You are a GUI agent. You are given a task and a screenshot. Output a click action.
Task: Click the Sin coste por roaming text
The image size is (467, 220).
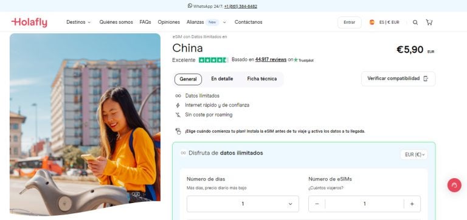(209, 115)
